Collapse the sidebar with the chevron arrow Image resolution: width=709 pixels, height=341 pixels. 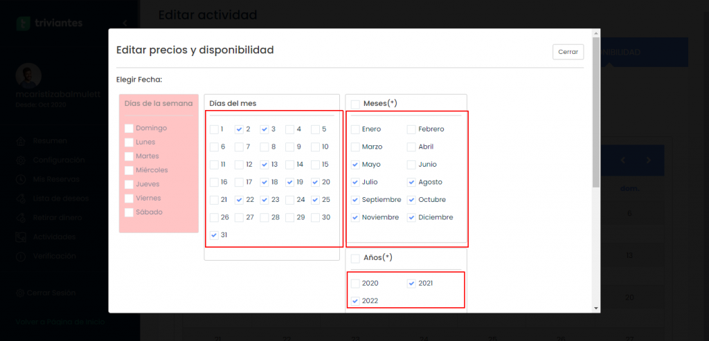point(125,23)
